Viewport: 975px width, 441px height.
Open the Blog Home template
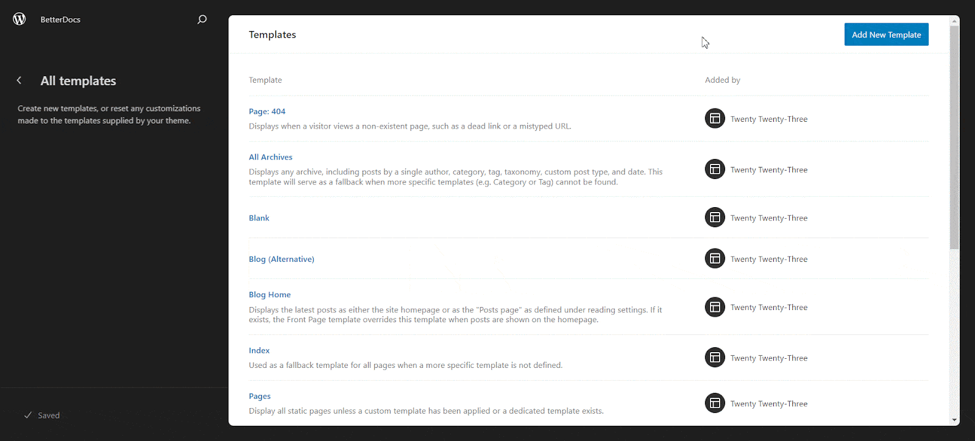pos(269,294)
